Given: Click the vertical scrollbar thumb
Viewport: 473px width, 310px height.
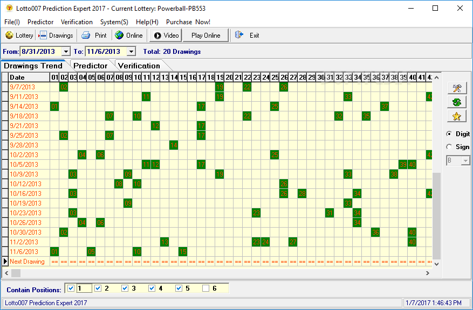Looking at the screenshot, I should tap(436, 216).
